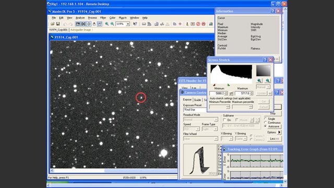Open the Frame Type dropdown
This screenshot has width=334, height=188.
(216, 129)
